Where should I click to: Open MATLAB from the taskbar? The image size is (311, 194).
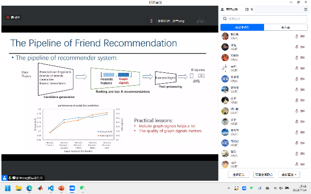(40, 188)
